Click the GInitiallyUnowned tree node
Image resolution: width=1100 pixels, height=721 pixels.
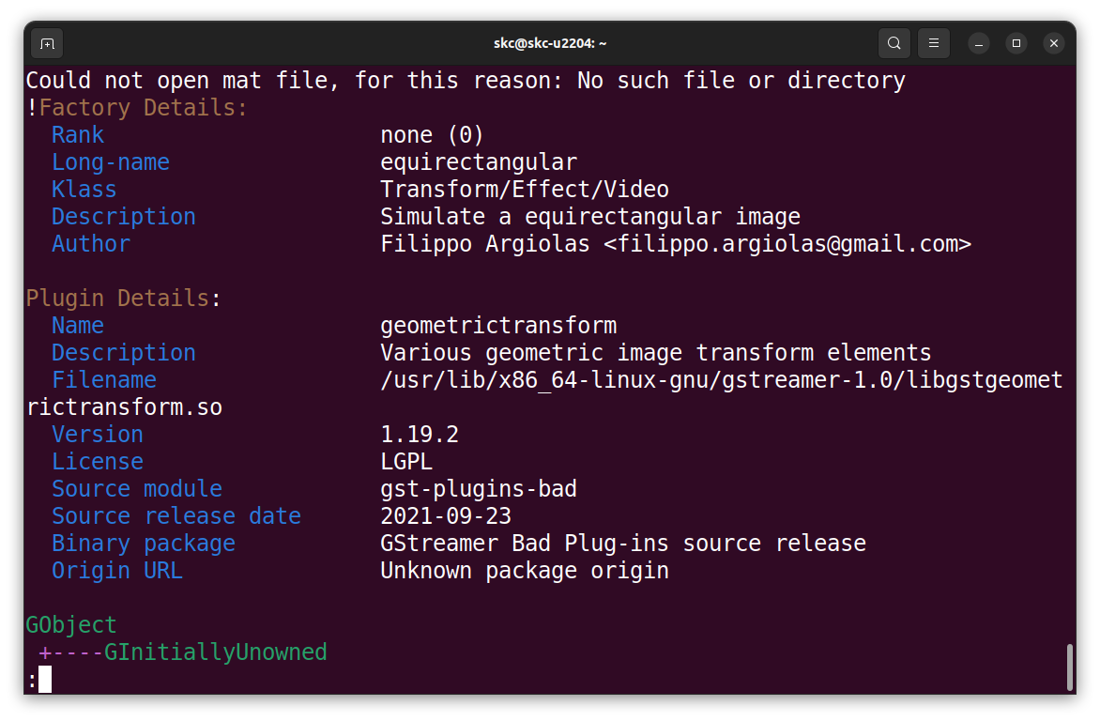pos(215,652)
